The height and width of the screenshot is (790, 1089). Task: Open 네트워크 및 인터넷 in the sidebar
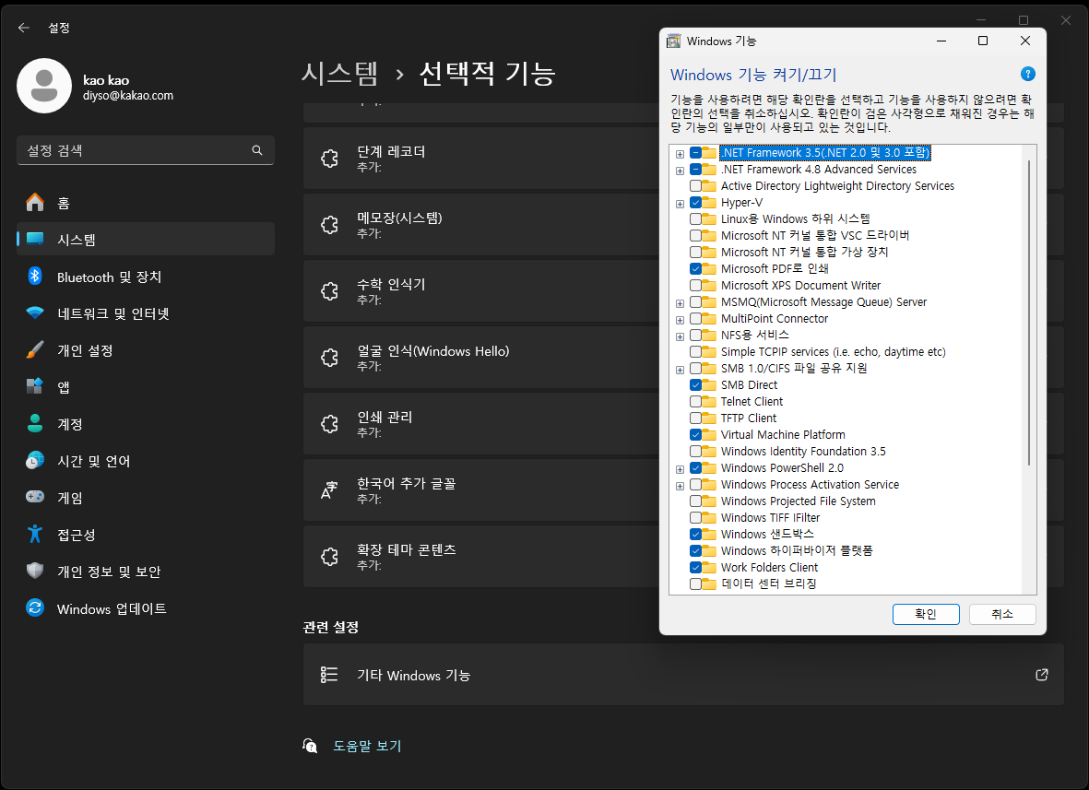pos(112,313)
